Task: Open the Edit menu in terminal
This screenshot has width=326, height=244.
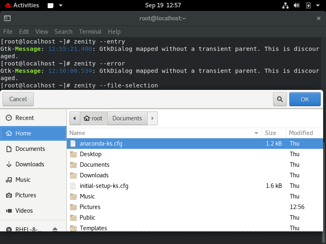Action: click(x=24, y=32)
